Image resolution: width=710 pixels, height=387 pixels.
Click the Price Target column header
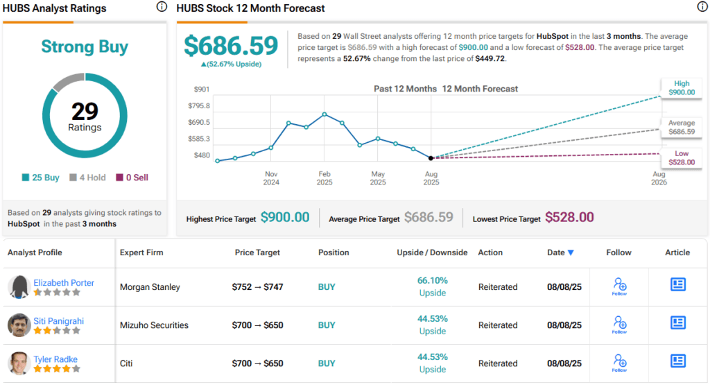(257, 252)
